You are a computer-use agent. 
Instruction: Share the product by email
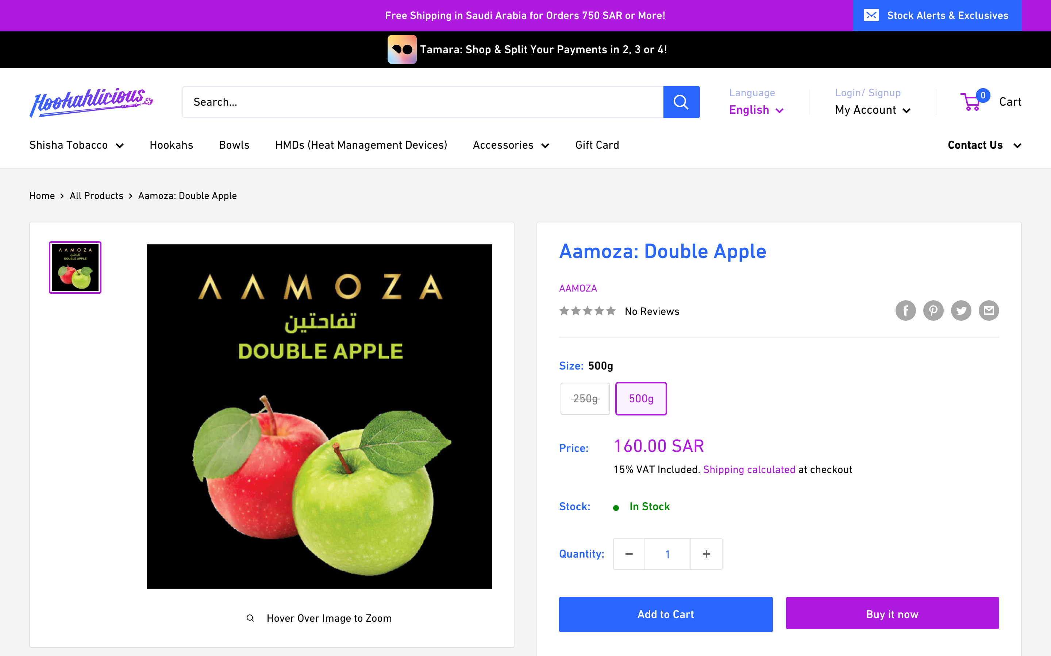point(989,310)
